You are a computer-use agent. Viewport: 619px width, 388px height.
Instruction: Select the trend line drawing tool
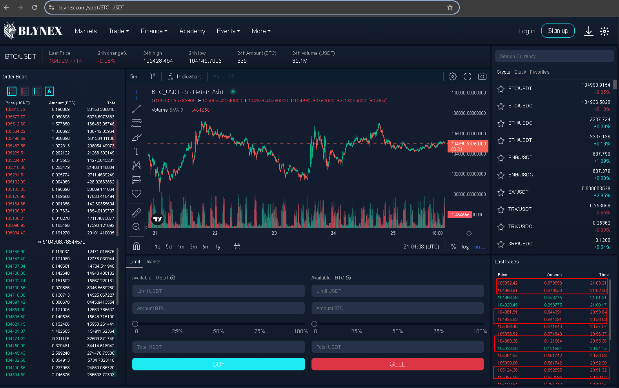coord(137,109)
